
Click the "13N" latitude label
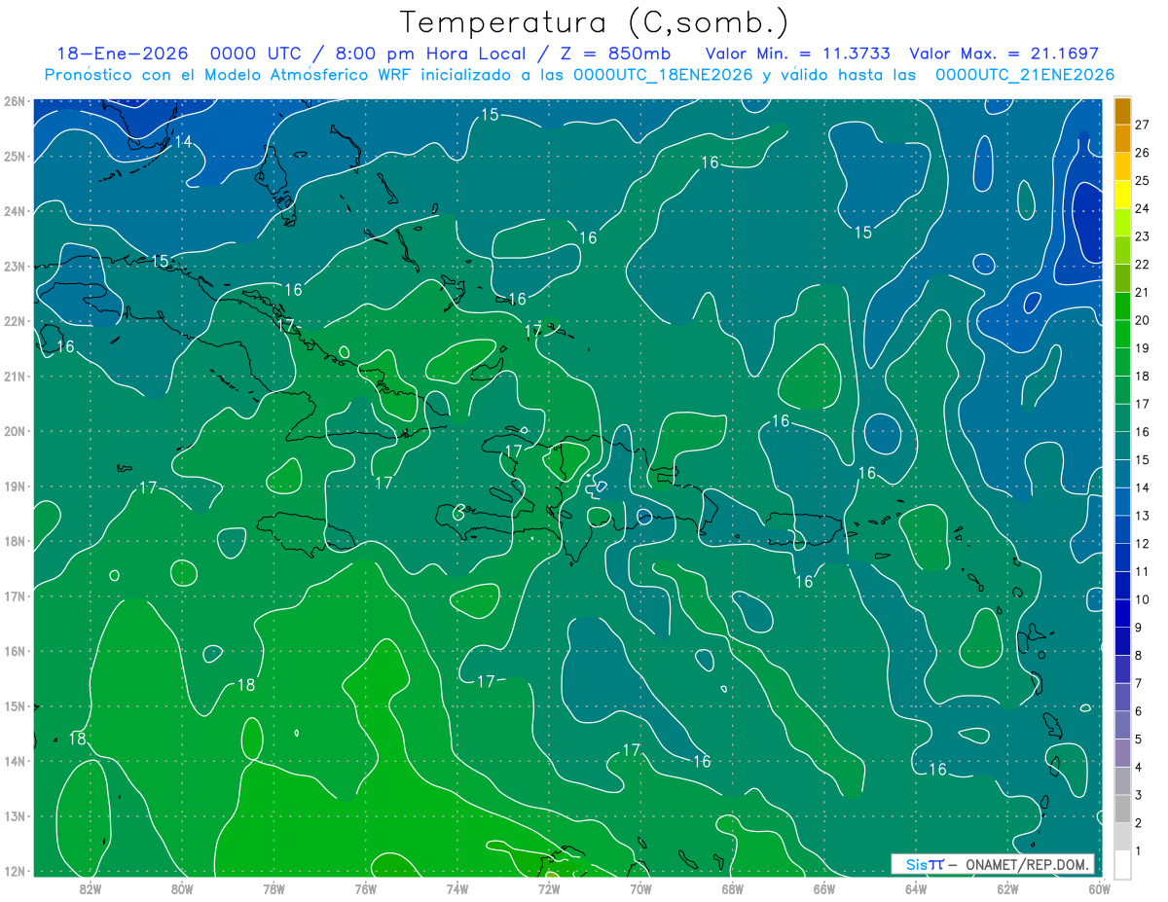[15, 816]
